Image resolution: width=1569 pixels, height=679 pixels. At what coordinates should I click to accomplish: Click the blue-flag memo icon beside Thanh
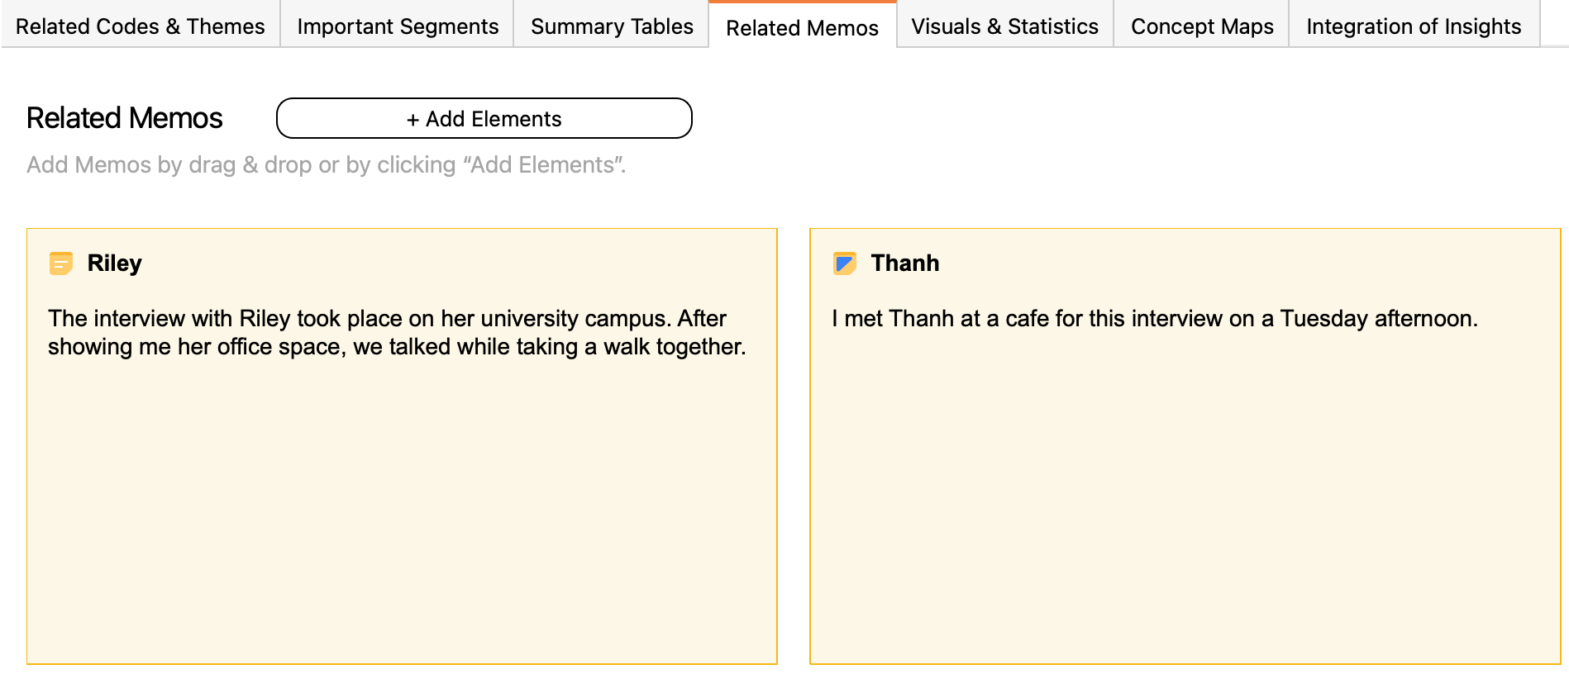point(844,264)
